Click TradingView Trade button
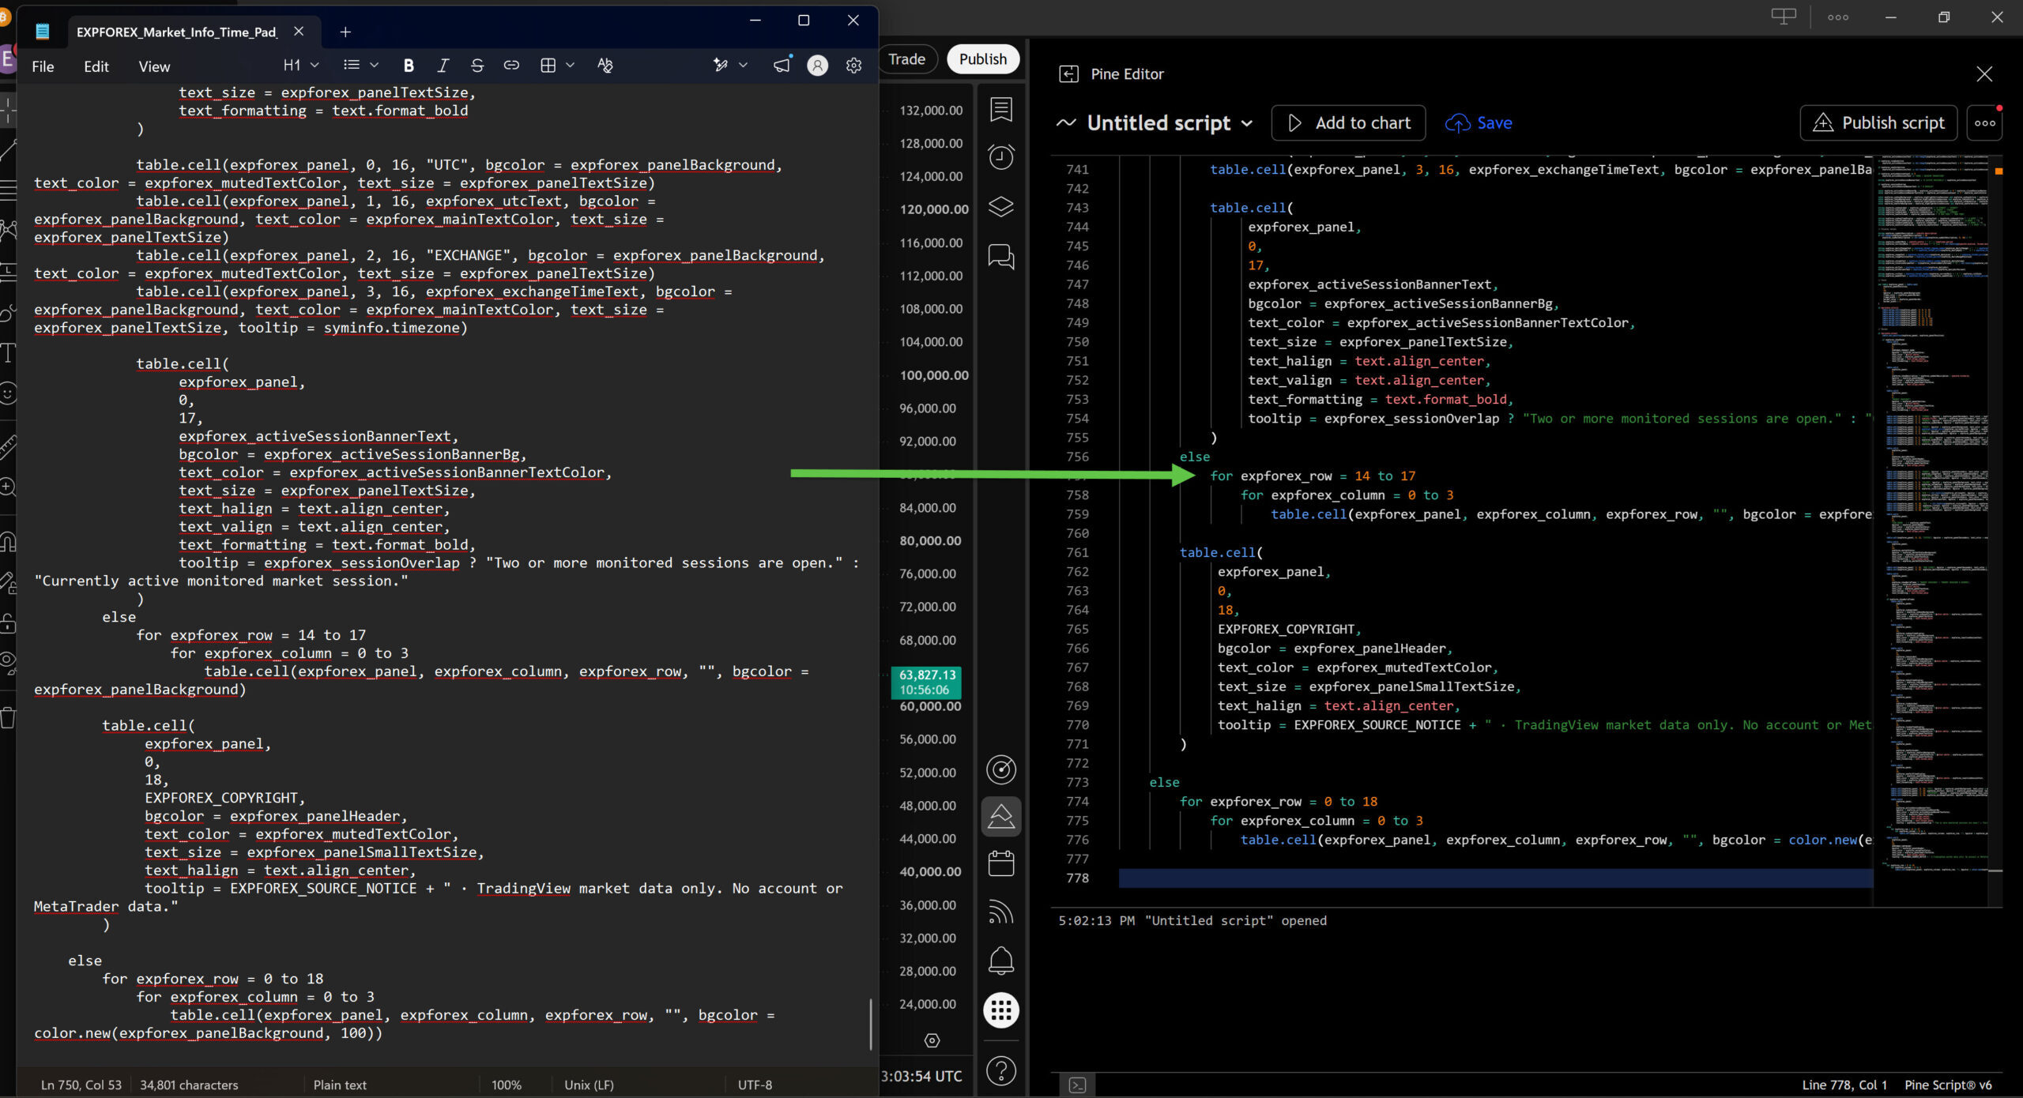The width and height of the screenshot is (2023, 1098). [907, 59]
